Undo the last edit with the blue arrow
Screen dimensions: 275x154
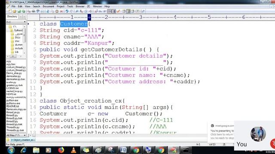[67, 12]
